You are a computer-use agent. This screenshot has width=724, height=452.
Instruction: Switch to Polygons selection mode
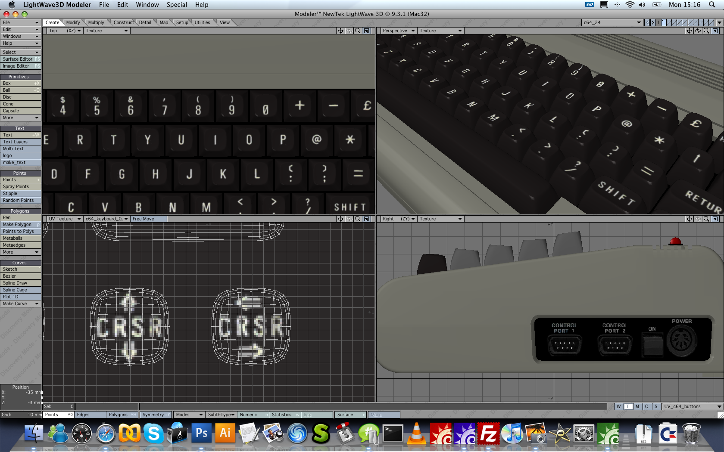pos(122,415)
